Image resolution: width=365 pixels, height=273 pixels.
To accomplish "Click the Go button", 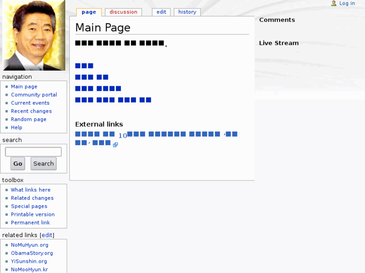I will coord(18,164).
